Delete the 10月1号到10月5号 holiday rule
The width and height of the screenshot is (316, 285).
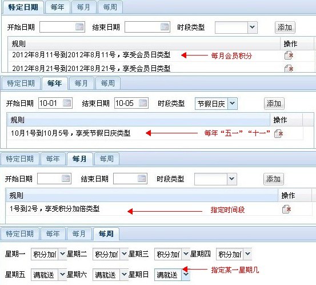point(278,133)
